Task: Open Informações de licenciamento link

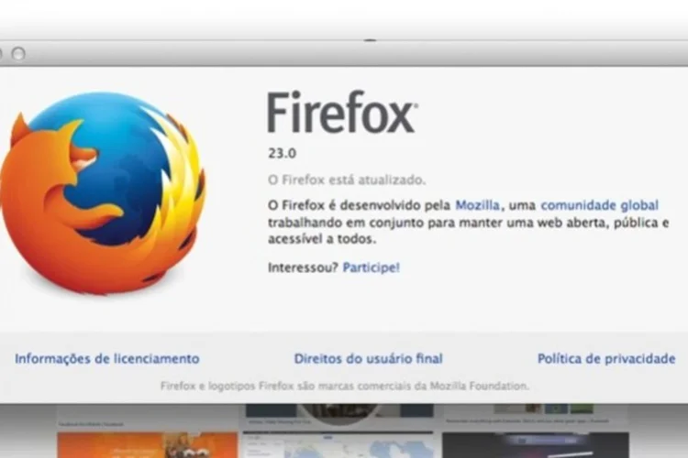Action: tap(107, 358)
